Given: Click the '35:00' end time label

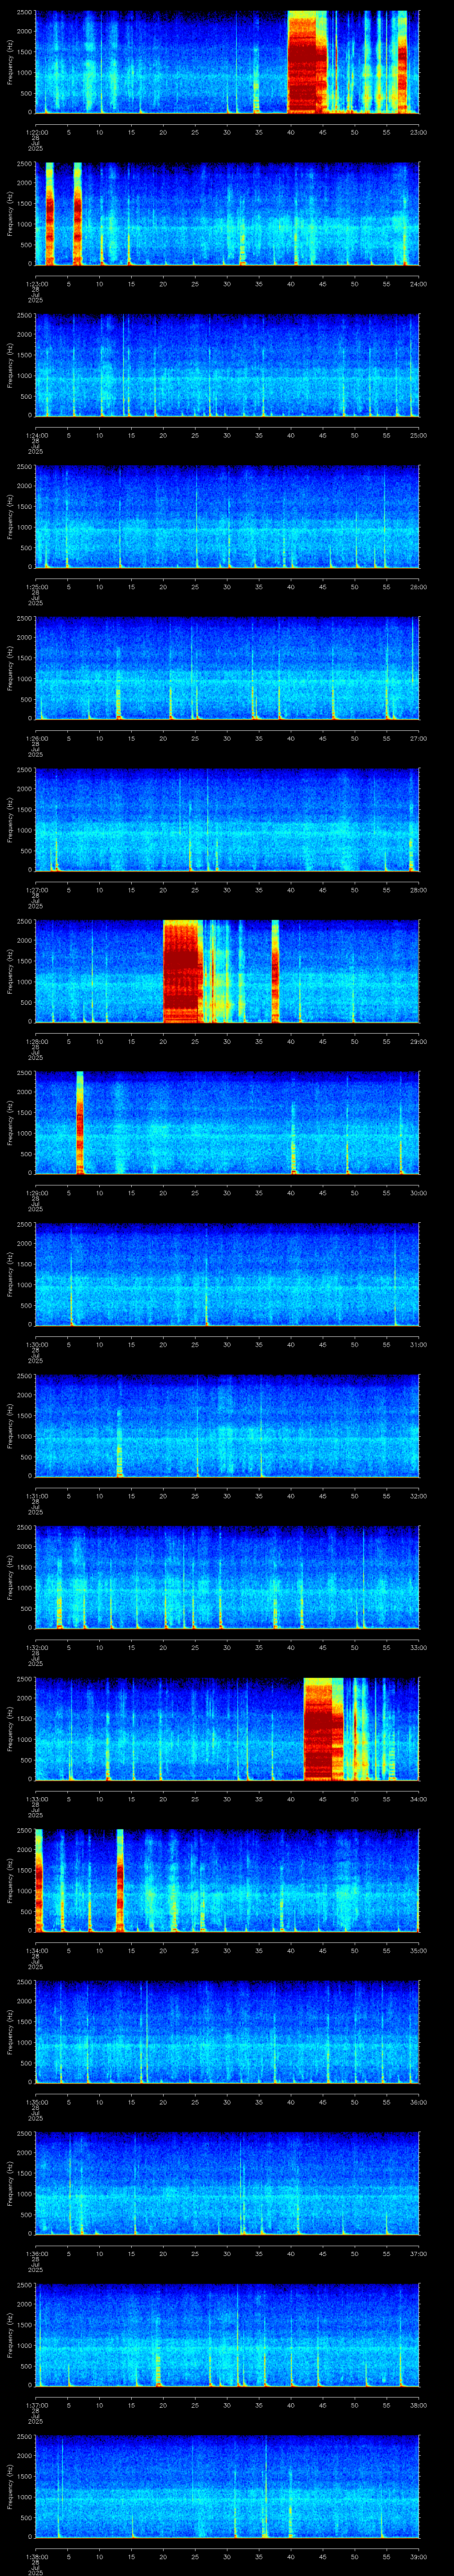Looking at the screenshot, I should pyautogui.click(x=419, y=1950).
